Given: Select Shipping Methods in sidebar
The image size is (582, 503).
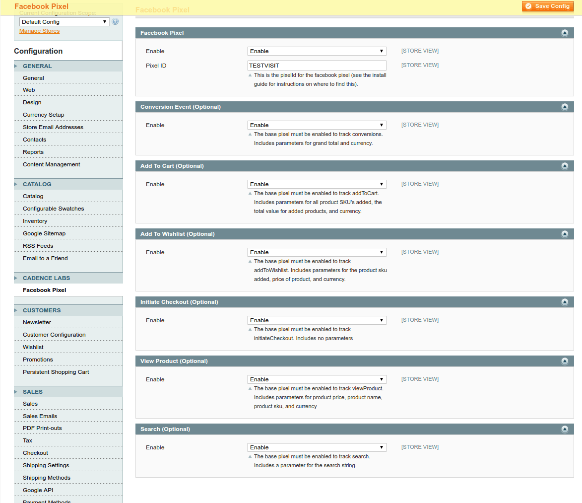Looking at the screenshot, I should tap(68, 478).
